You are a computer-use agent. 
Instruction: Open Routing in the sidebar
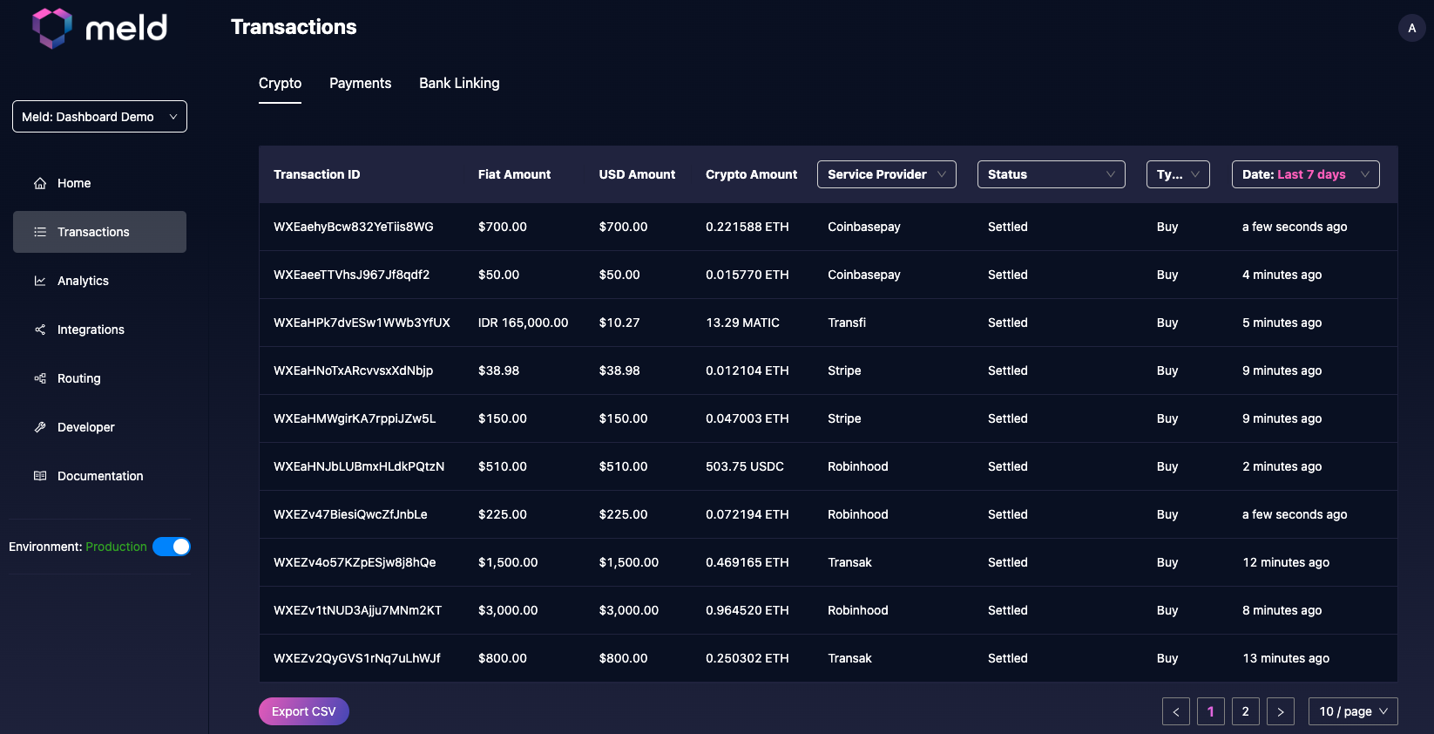99,378
